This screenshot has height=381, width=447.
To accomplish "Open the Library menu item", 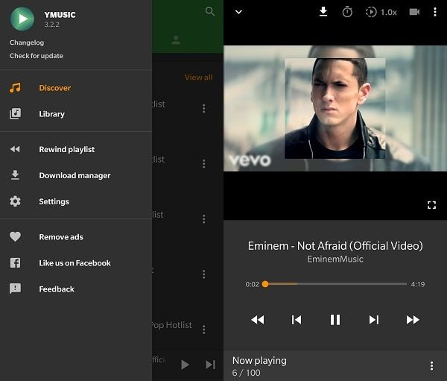I will [76, 114].
